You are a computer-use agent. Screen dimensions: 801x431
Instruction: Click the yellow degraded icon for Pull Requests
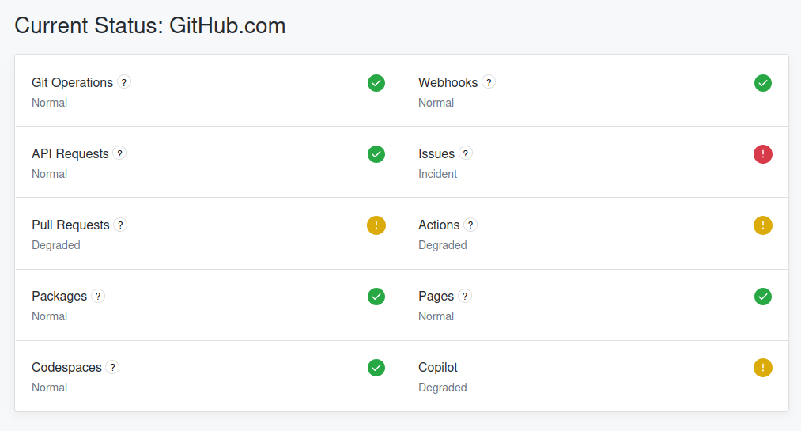coord(376,225)
